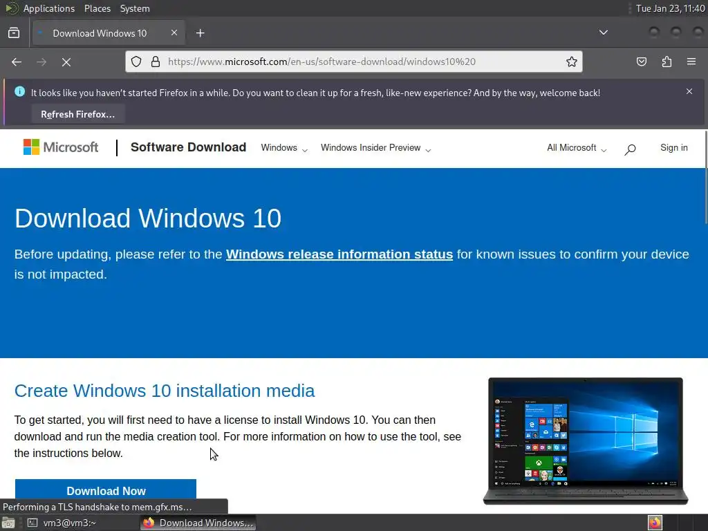Stop loading the page
Viewport: 708px width, 531px height.
[x=66, y=62]
